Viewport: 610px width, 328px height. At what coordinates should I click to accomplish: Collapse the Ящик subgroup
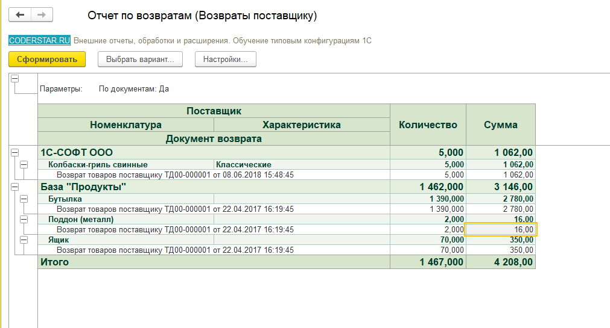24,240
